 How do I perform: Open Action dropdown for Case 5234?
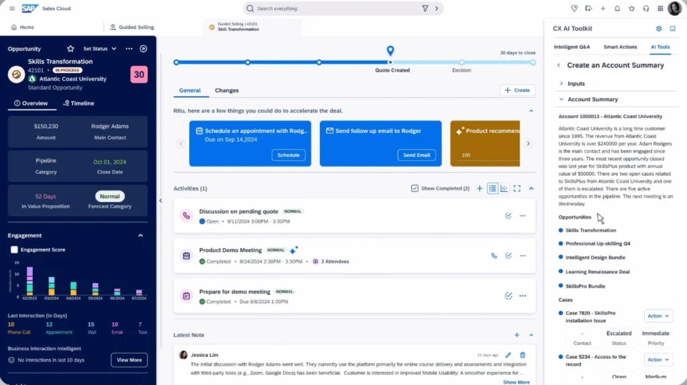[x=659, y=360]
